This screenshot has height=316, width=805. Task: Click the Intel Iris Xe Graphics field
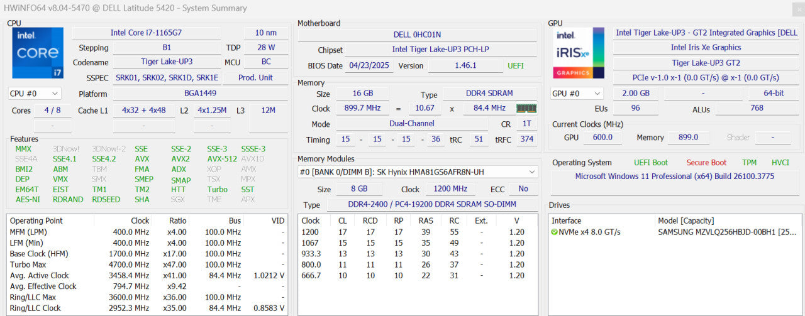[706, 47]
